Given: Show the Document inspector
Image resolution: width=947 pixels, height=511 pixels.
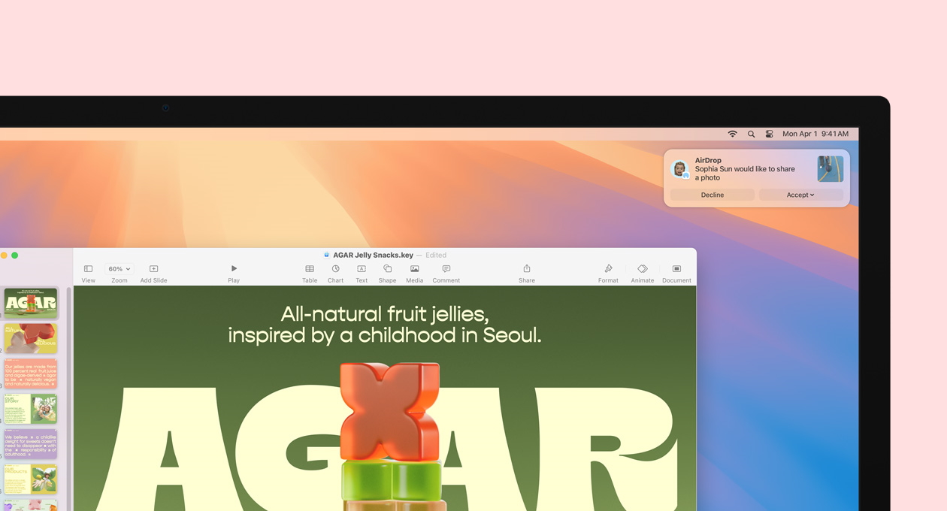Looking at the screenshot, I should tap(676, 273).
